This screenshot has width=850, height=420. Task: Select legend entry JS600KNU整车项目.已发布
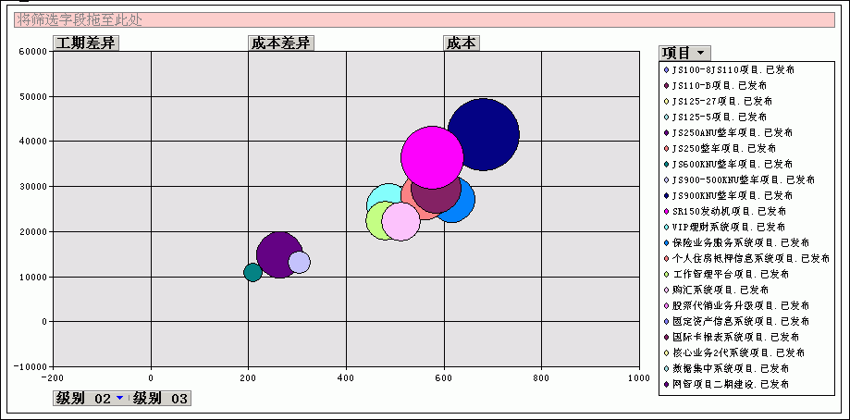click(x=728, y=164)
